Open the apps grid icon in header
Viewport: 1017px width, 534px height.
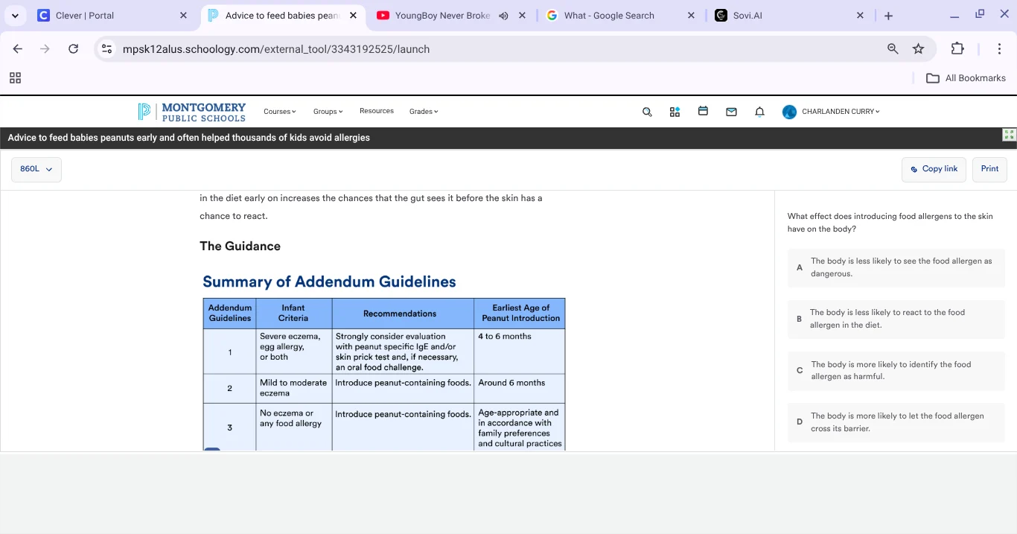click(x=675, y=112)
